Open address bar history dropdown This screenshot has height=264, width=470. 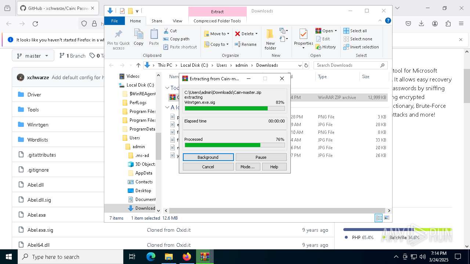coord(300,65)
